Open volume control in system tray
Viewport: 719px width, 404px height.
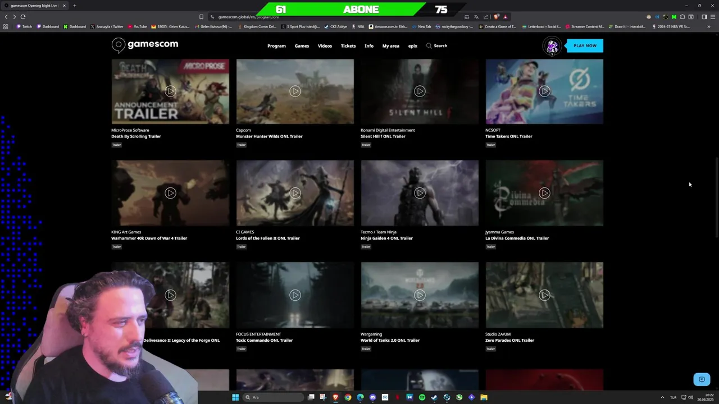pyautogui.click(x=691, y=397)
